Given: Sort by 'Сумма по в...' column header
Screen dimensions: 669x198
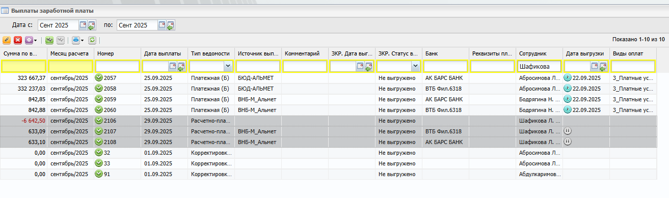Looking at the screenshot, I should pos(23,53).
